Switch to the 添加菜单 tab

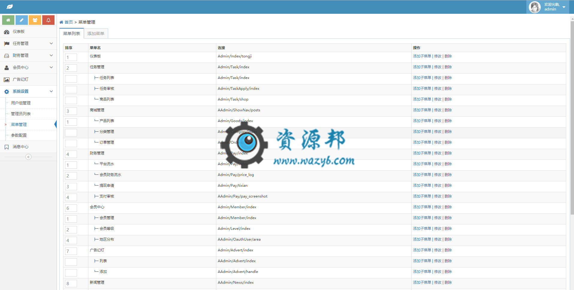(96, 34)
